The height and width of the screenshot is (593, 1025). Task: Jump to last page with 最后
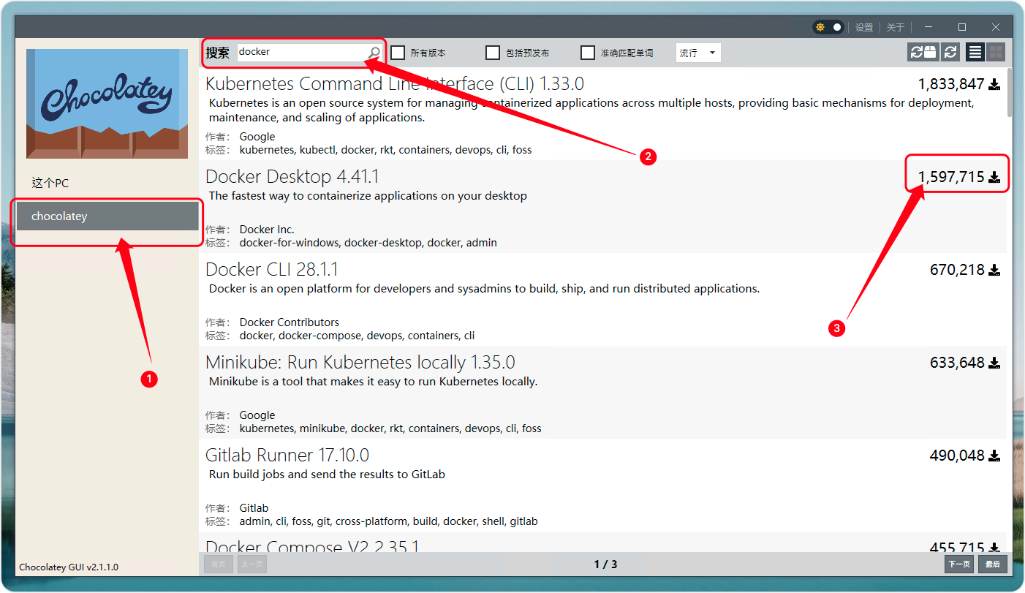992,564
